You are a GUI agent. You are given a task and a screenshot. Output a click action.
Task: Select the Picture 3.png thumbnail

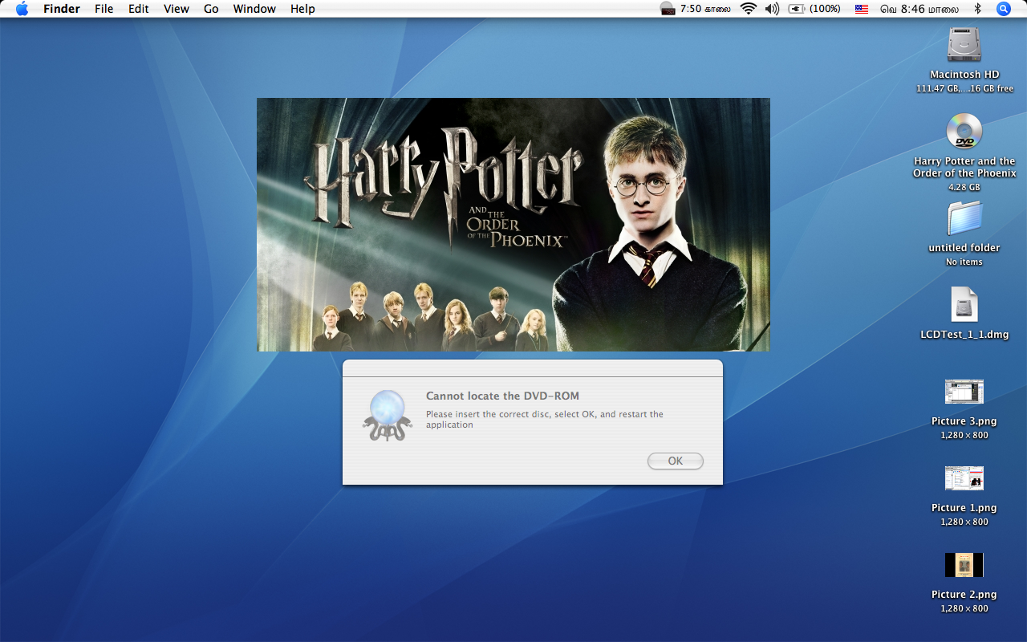coord(964,392)
